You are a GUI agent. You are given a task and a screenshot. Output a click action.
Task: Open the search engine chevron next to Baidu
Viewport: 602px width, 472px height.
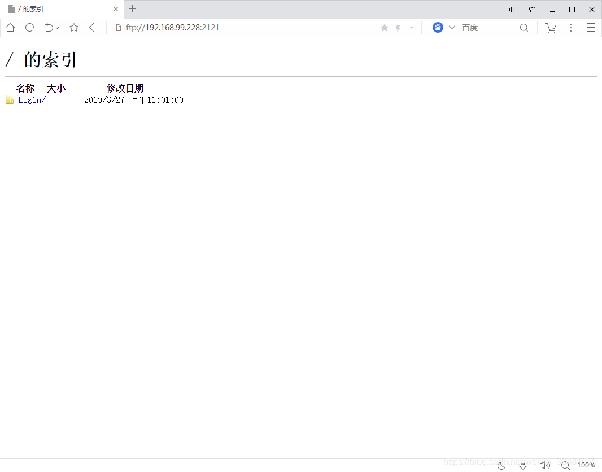click(x=452, y=27)
